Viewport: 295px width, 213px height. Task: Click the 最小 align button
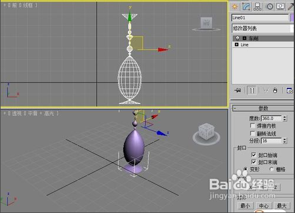pos(245,205)
